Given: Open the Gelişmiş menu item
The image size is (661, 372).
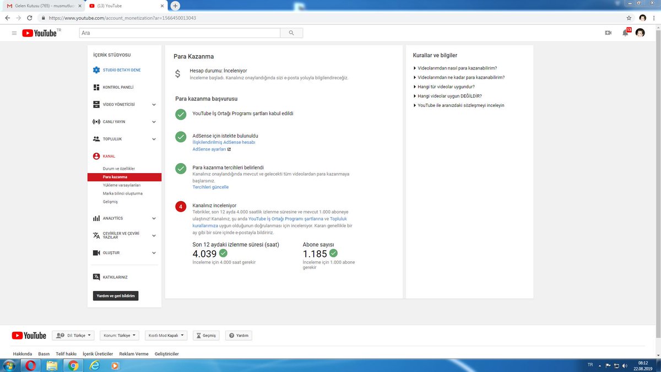Looking at the screenshot, I should (110, 202).
